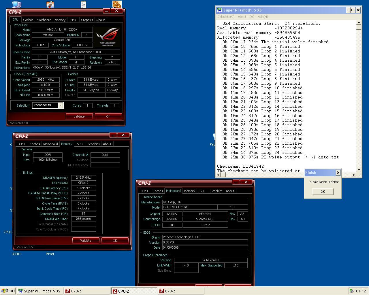Click the Command Rate value 1T
Viewport: 369px width, 295px height.
pos(84,214)
